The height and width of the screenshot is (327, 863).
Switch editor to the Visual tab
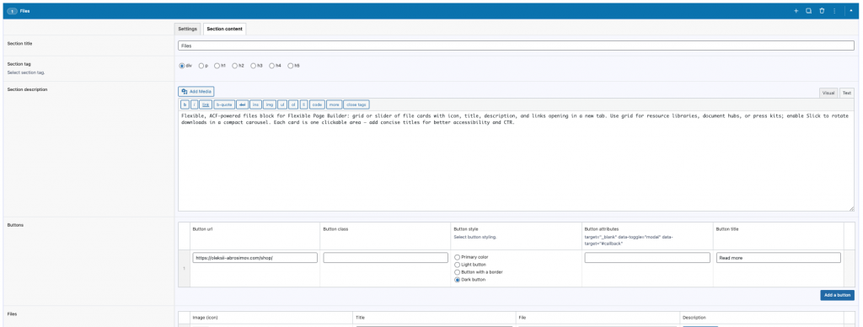828,93
